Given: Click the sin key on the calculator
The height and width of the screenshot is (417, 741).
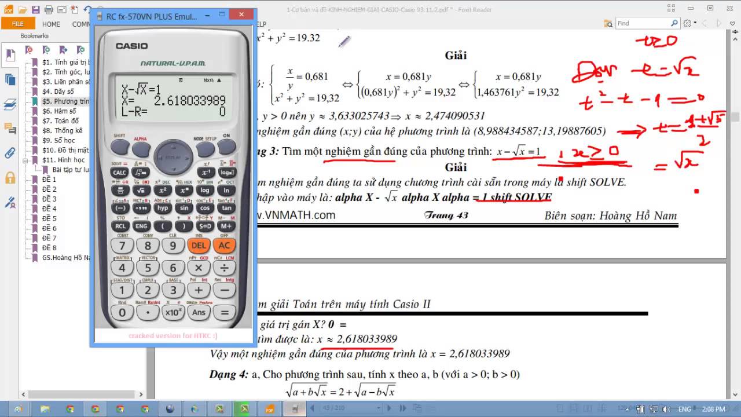Looking at the screenshot, I should coord(184,208).
